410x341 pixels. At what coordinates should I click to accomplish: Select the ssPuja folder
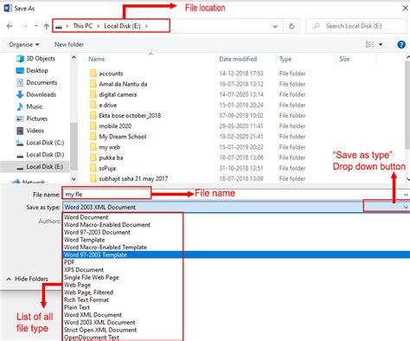[107, 168]
